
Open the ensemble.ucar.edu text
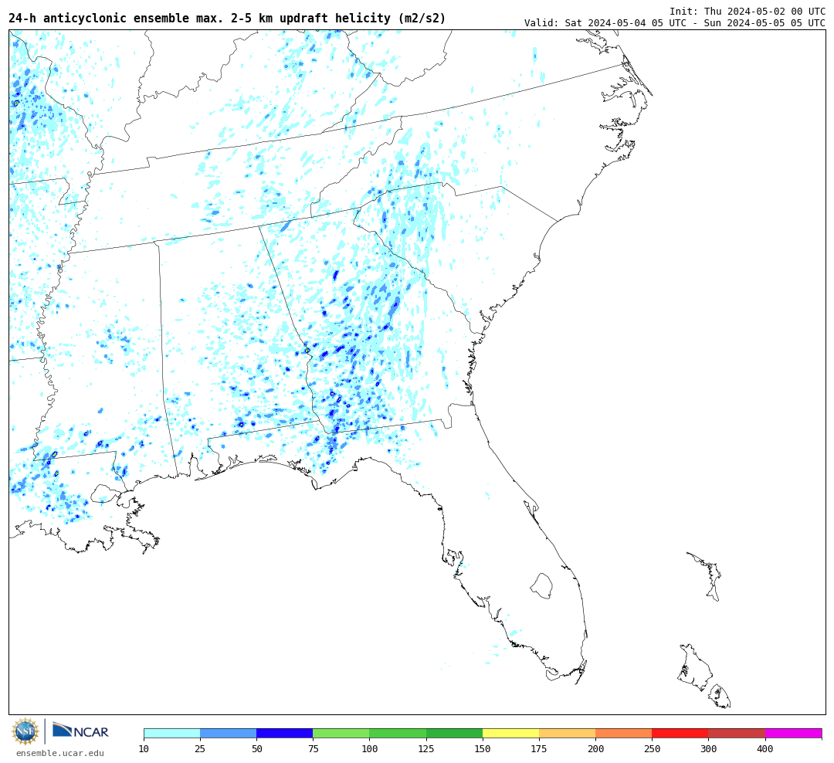coord(59,753)
